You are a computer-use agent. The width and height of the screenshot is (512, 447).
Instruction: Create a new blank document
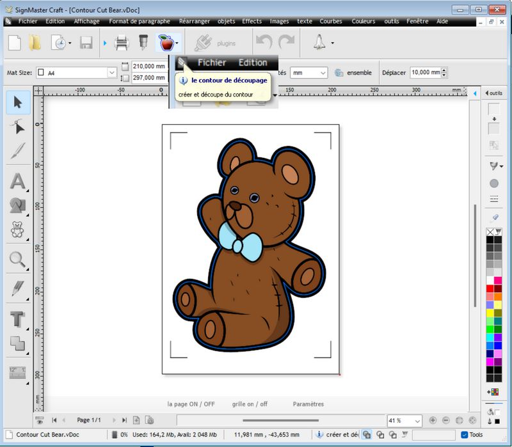[x=14, y=43]
